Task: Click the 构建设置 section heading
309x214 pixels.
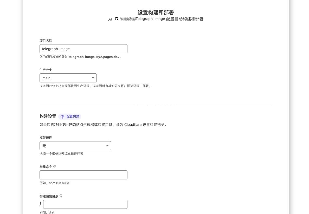Action: pyautogui.click(x=48, y=116)
